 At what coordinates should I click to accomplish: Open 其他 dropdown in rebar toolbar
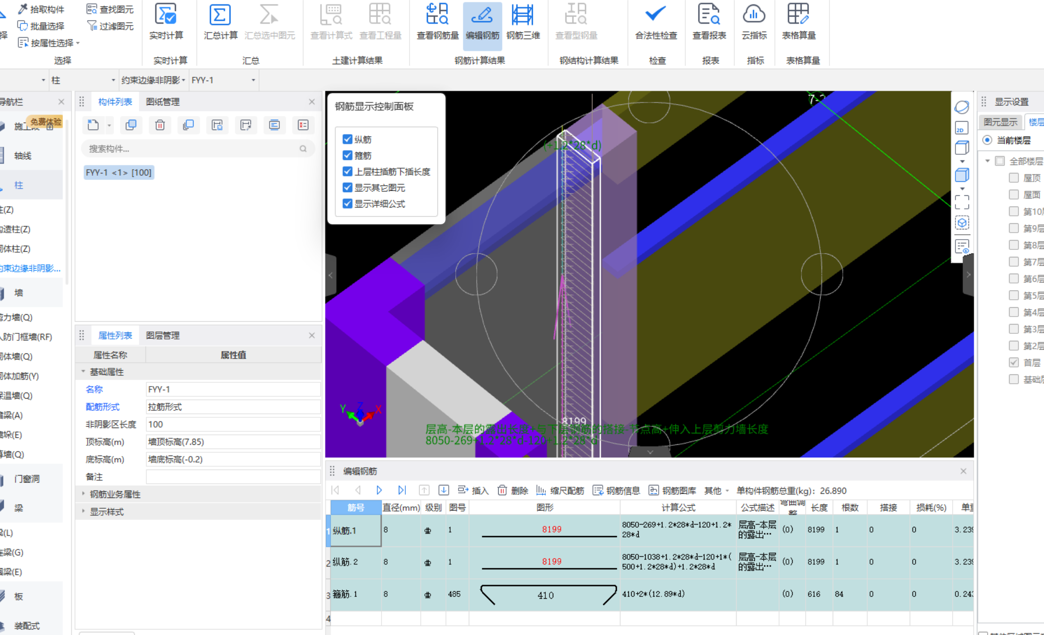[717, 490]
